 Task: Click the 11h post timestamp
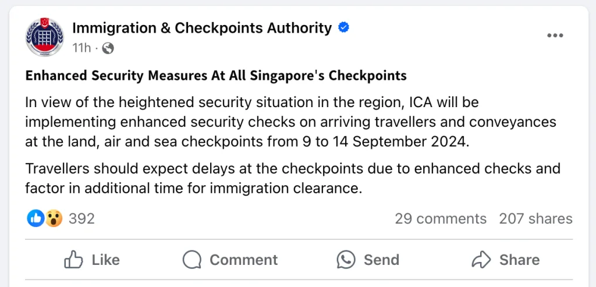81,48
